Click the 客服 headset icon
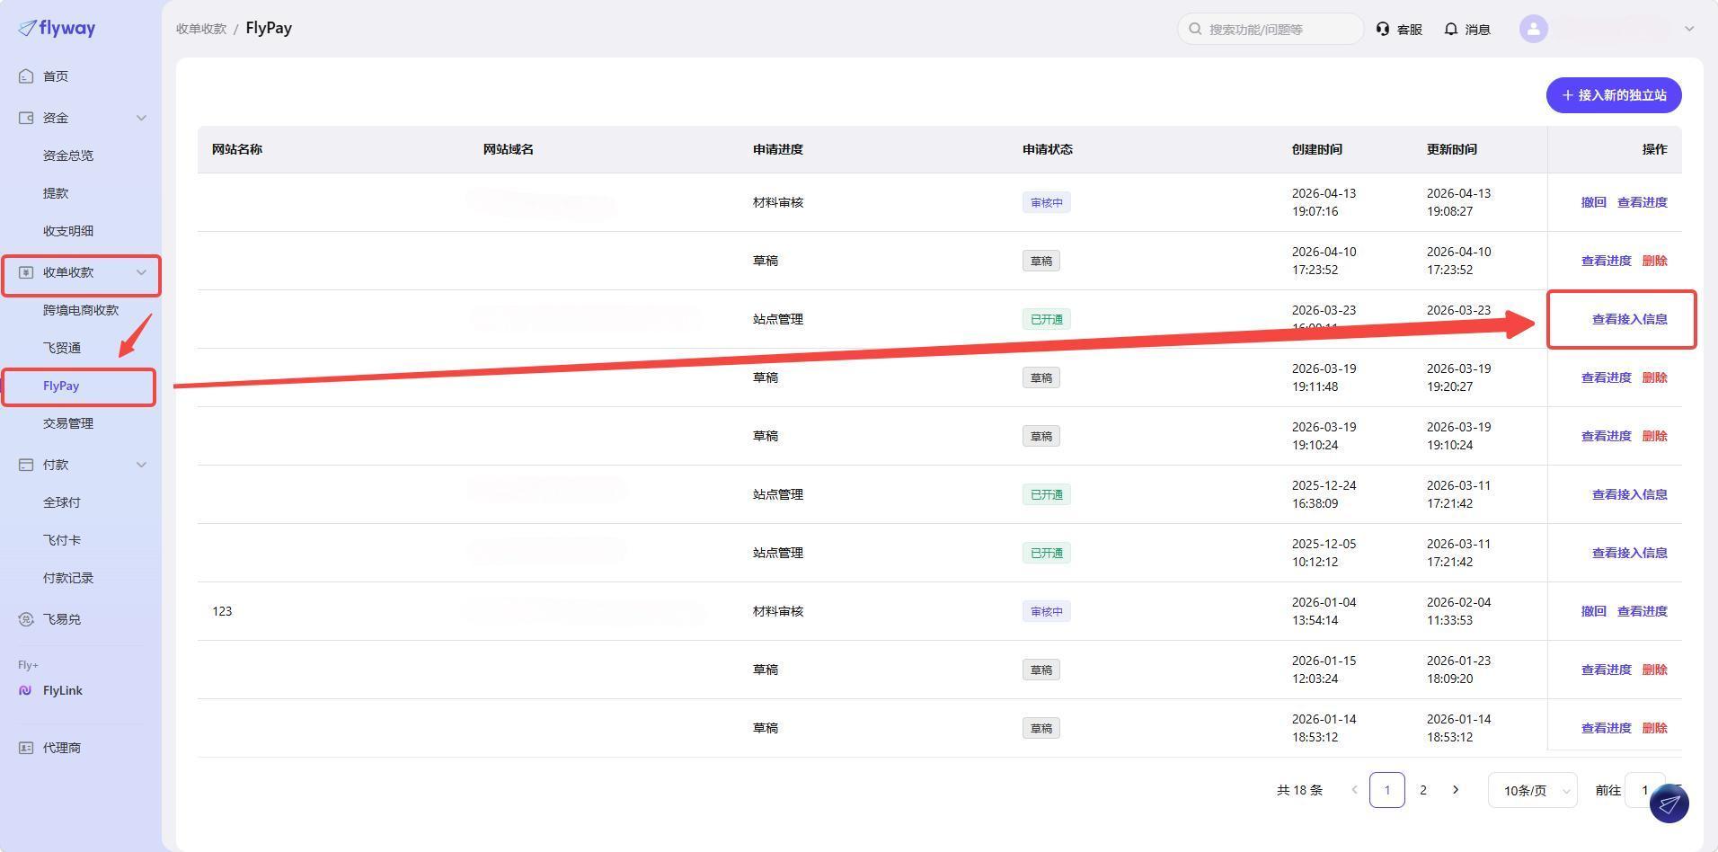 click(1383, 29)
